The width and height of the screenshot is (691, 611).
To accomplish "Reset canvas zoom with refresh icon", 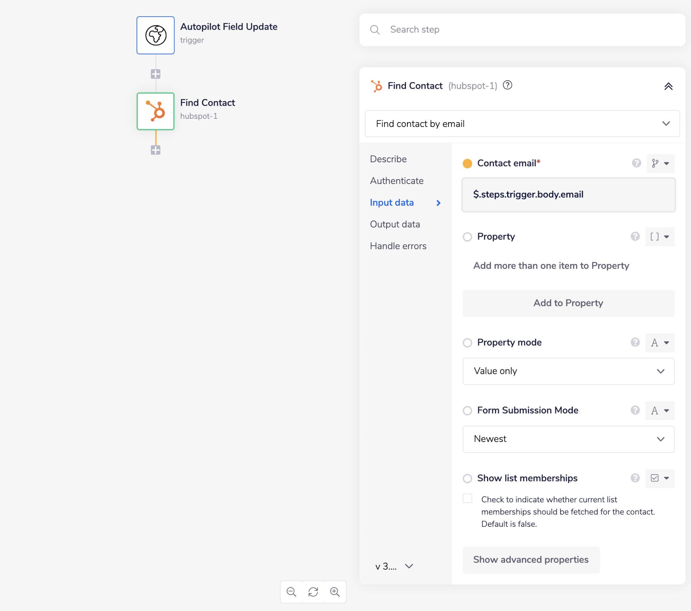I will pos(313,592).
